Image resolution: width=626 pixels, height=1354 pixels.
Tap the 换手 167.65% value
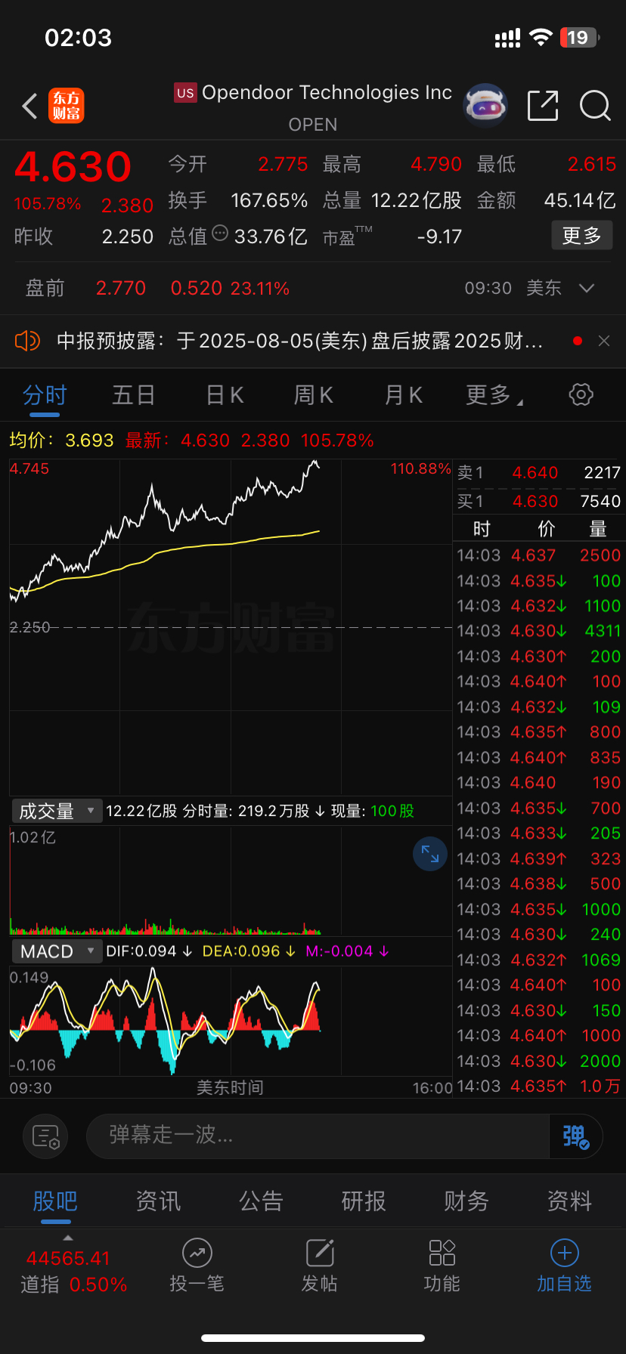click(269, 200)
